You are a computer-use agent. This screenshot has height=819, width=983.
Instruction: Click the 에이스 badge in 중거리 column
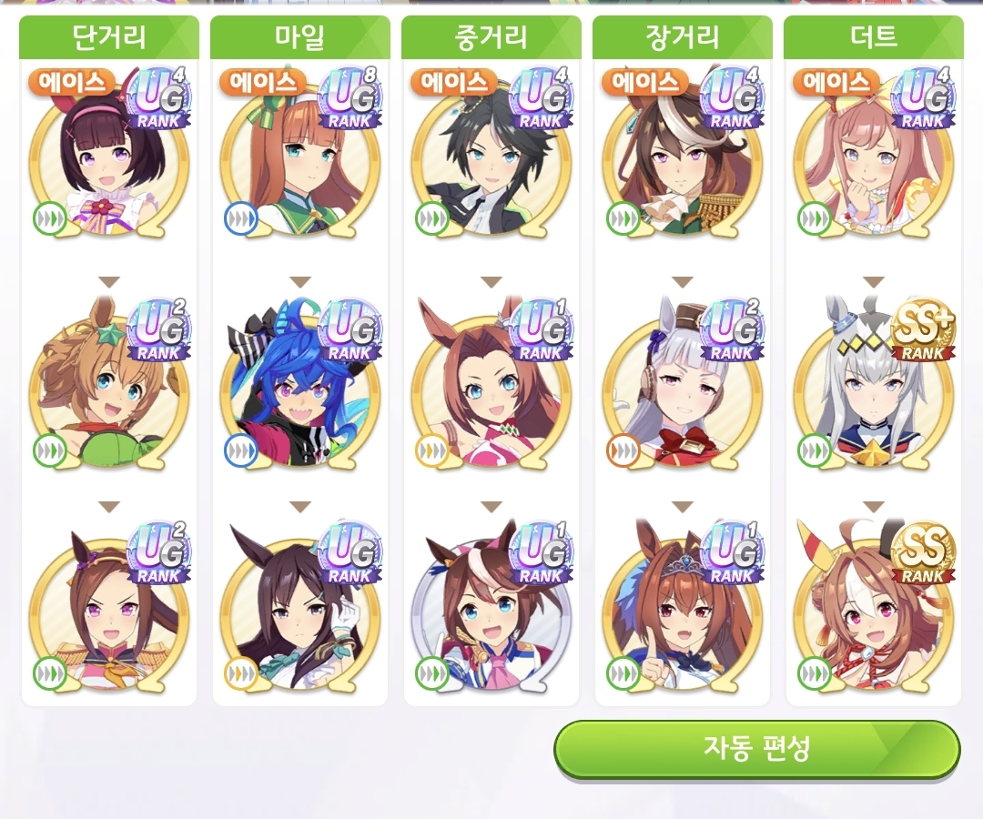pos(454,83)
